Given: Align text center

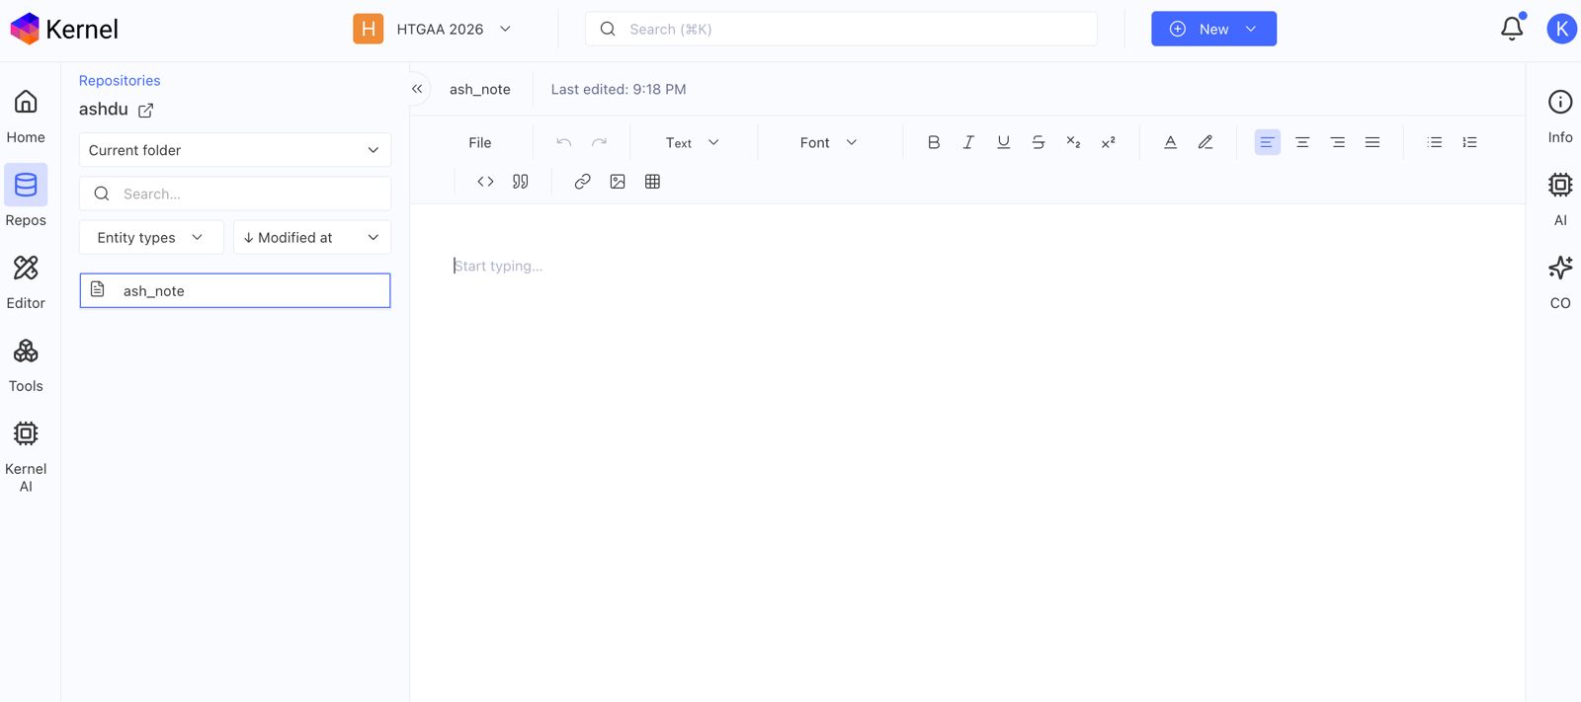Looking at the screenshot, I should (x=1302, y=142).
